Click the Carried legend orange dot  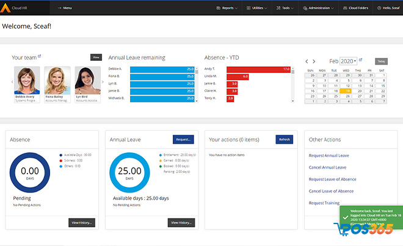(161, 161)
